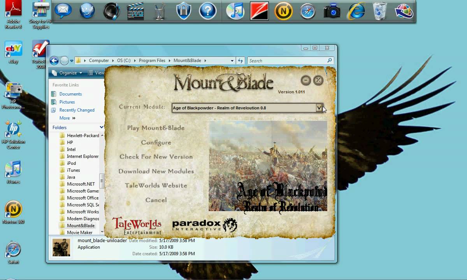467x280 pixels.
Task: Select iTunes folder in tree
Action: pyautogui.click(x=73, y=170)
